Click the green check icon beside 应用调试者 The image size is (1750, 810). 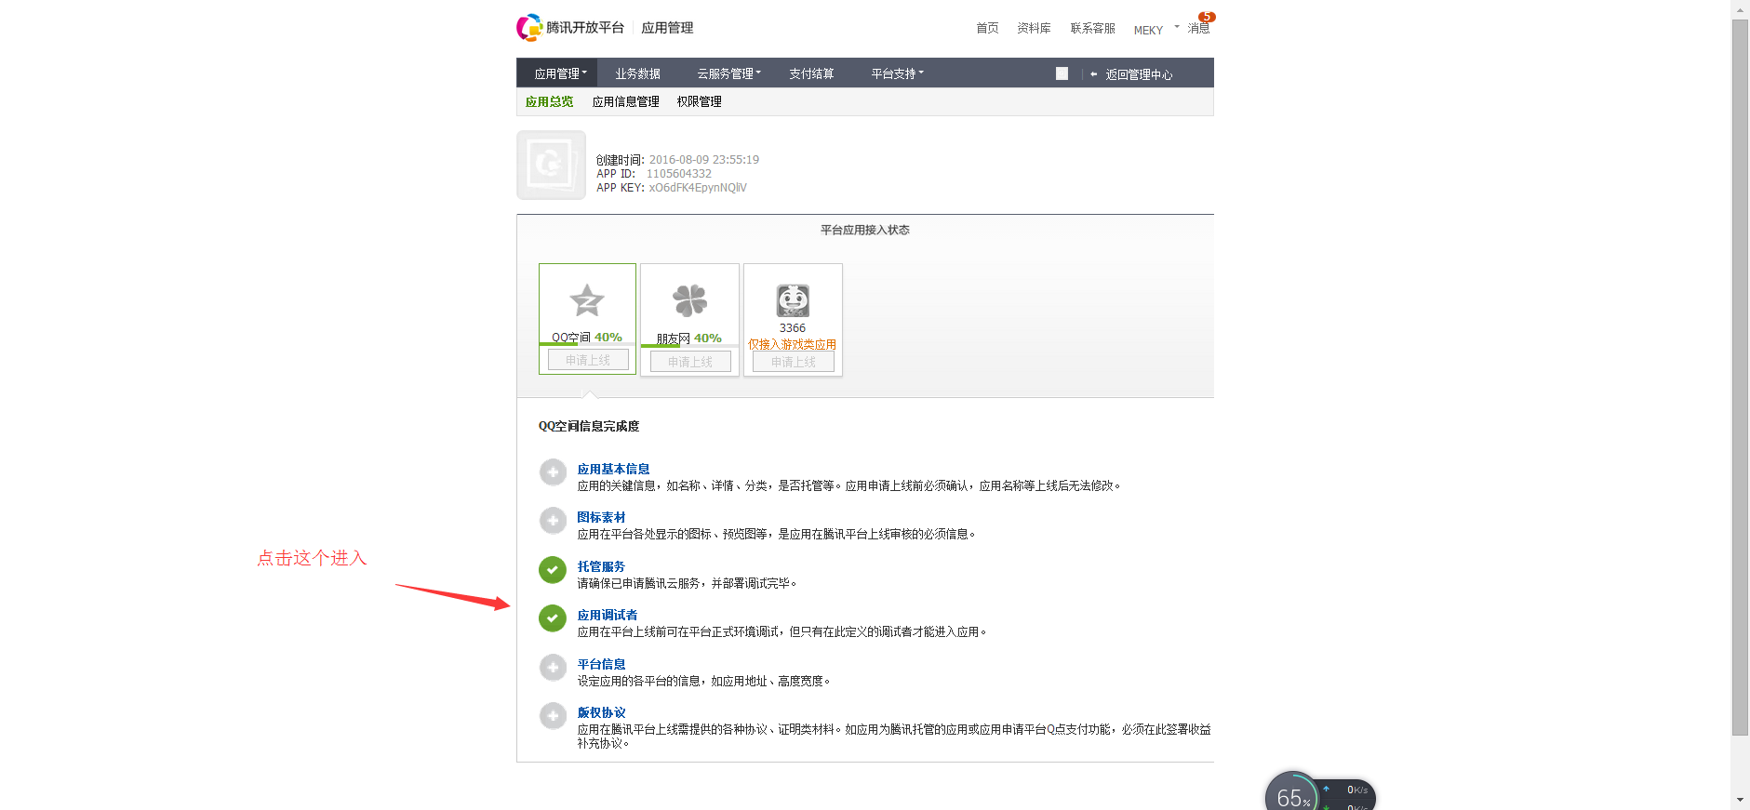[553, 618]
